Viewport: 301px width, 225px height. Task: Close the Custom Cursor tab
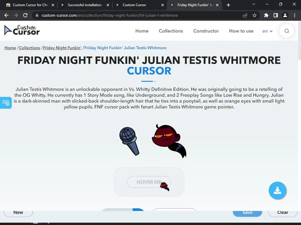click(x=163, y=5)
